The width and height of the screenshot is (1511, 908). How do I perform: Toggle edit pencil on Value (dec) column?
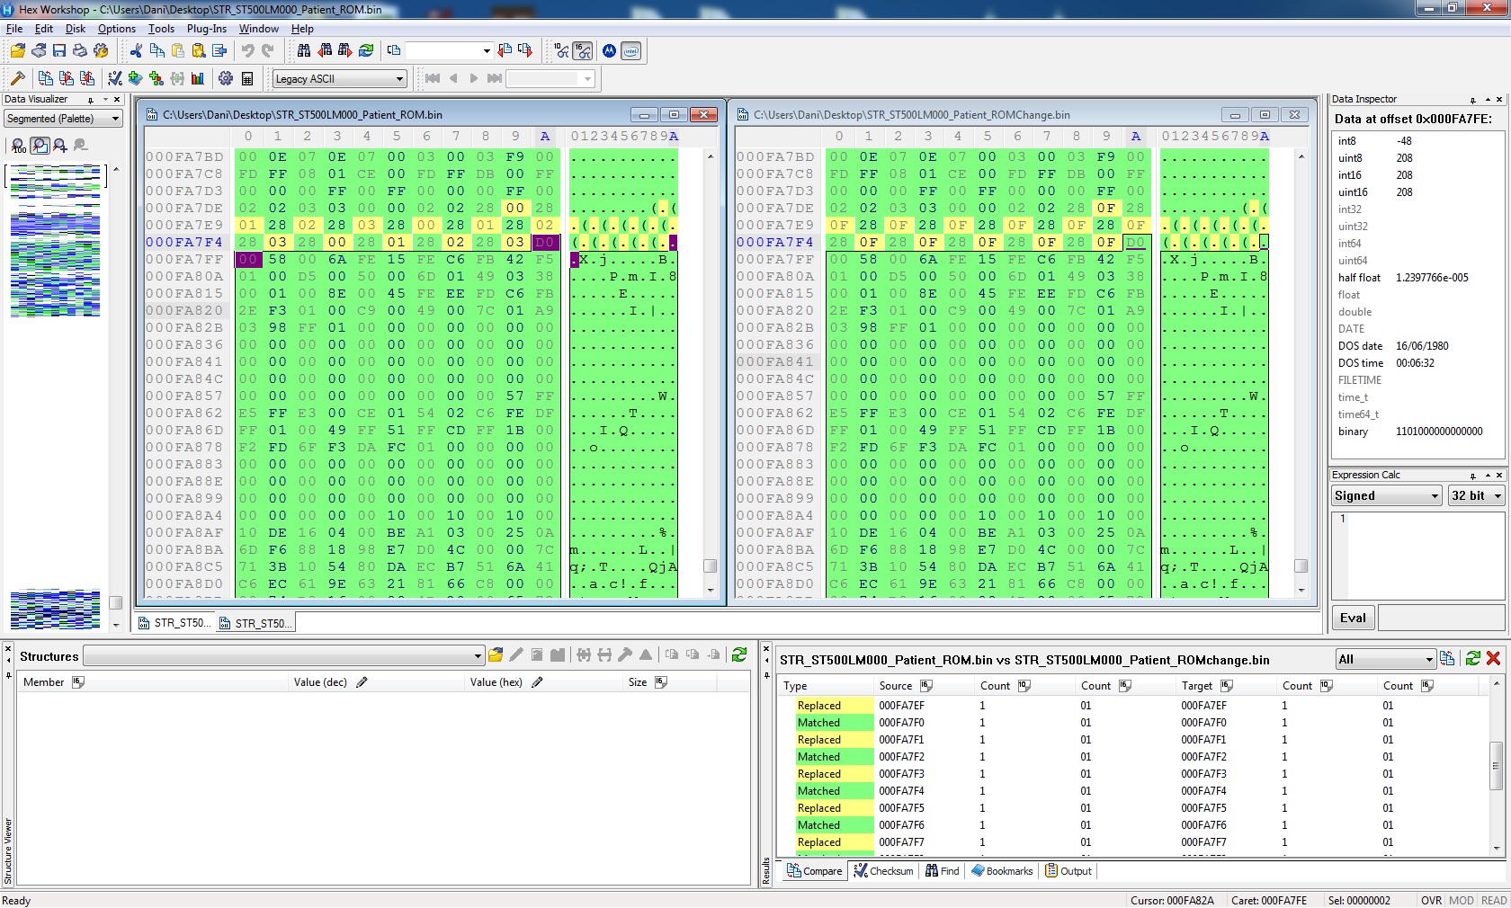tap(362, 682)
